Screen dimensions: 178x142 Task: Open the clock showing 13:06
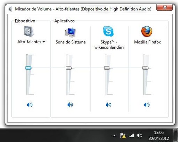pyautogui.click(x=159, y=135)
